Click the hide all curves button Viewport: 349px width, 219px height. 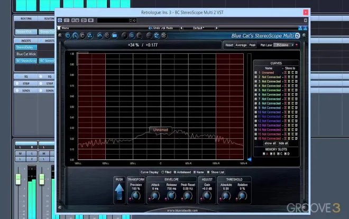coord(283,143)
